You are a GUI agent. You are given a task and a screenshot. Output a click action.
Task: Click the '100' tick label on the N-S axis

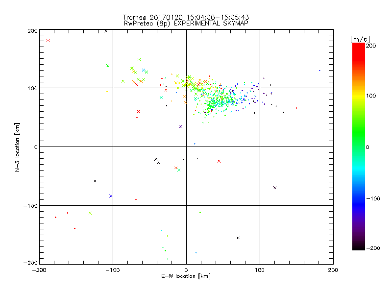pos(32,88)
